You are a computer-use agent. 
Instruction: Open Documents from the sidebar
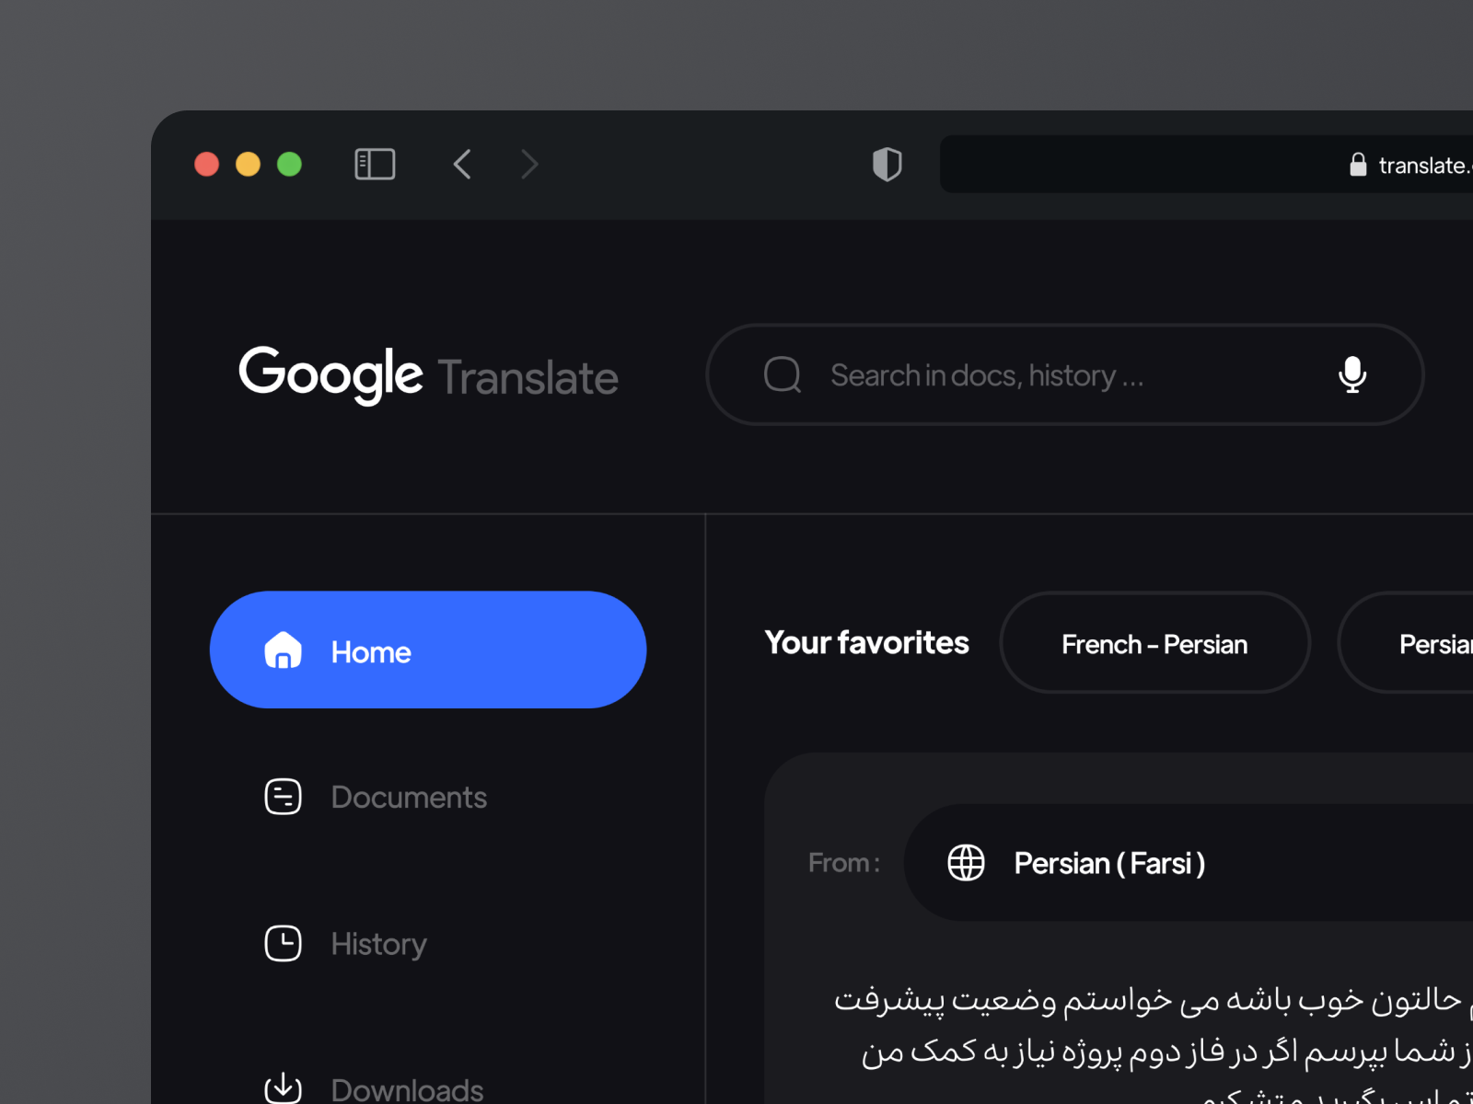[409, 797]
